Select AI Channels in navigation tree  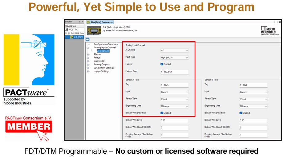[x=103, y=51]
